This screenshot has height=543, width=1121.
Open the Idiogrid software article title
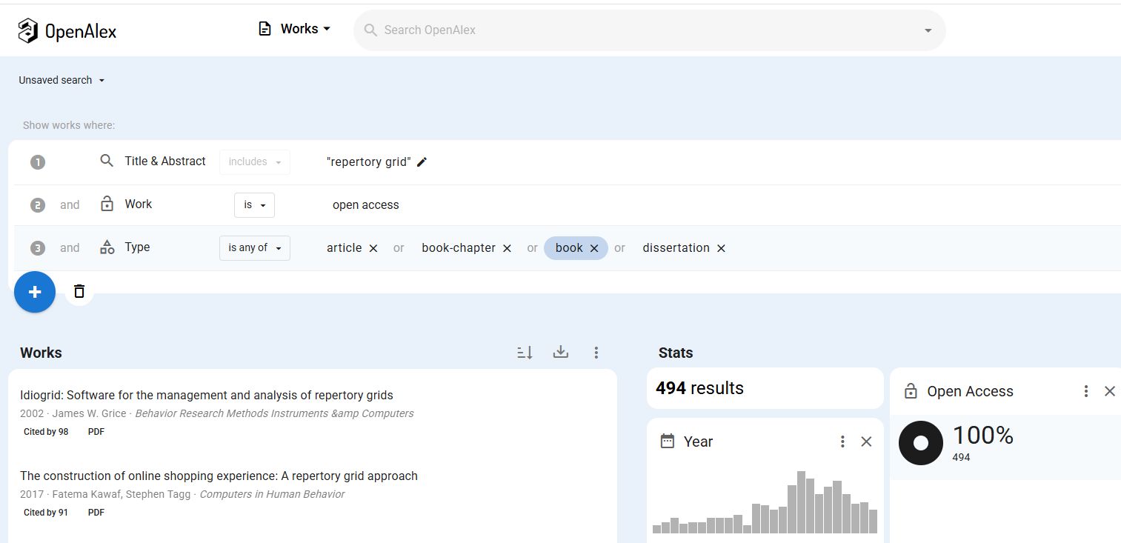click(x=206, y=395)
